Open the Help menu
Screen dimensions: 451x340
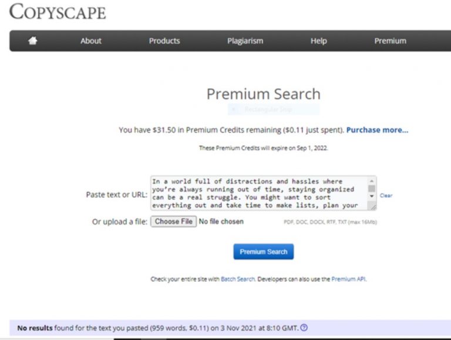coord(318,41)
